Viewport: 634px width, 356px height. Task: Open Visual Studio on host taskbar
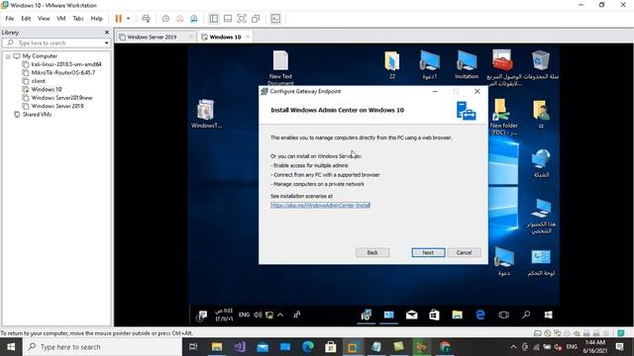(240, 347)
